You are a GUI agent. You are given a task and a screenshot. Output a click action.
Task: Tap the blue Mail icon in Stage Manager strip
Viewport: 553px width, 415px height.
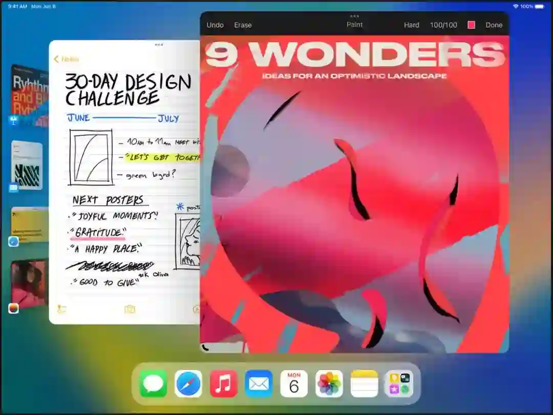pyautogui.click(x=13, y=188)
